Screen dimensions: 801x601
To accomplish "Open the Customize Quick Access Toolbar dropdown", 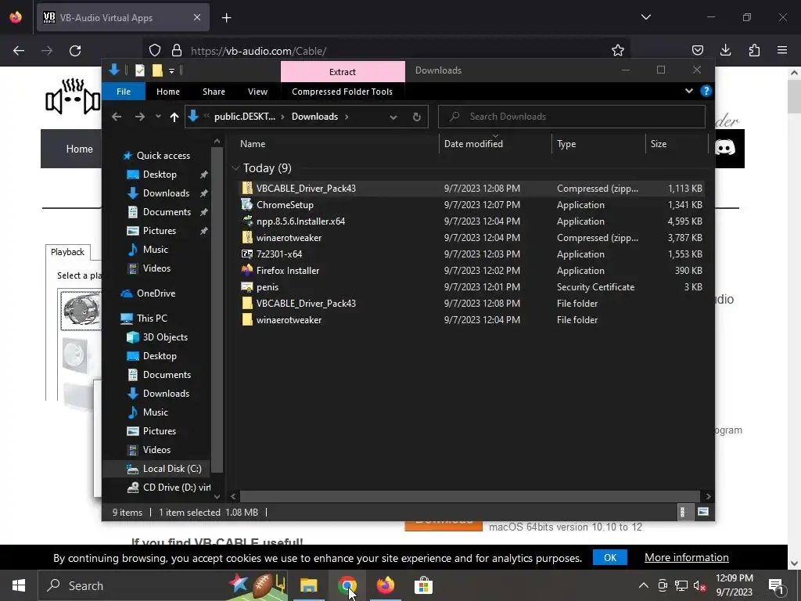I will coord(171,71).
